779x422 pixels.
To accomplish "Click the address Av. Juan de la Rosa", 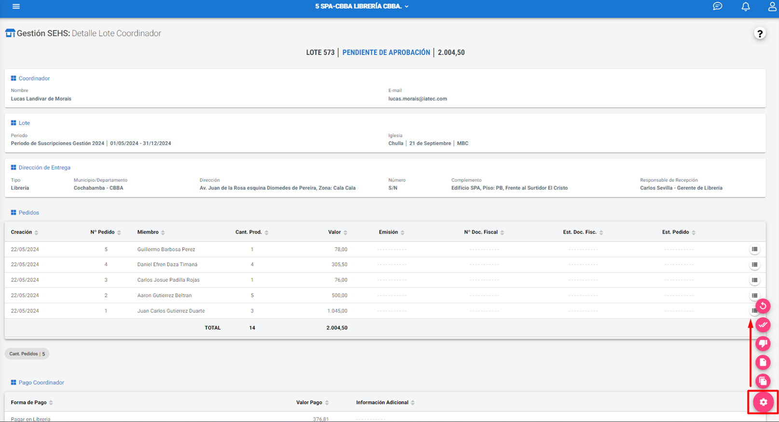I will click(x=277, y=188).
